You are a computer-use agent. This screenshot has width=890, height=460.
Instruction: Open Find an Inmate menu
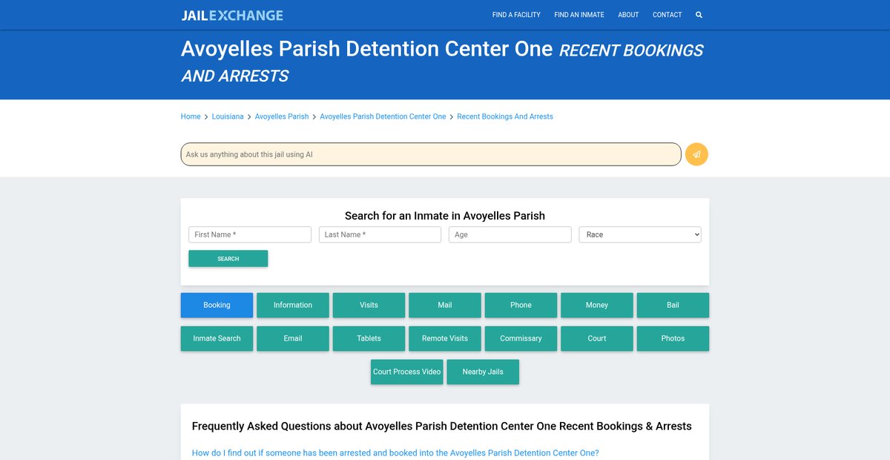click(x=578, y=15)
